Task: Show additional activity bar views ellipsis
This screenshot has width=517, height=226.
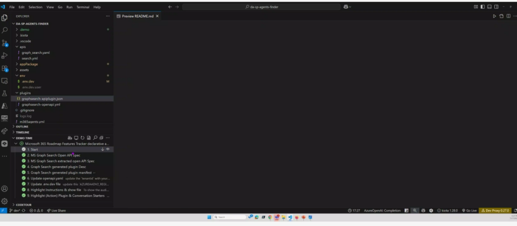Action: pos(5,157)
